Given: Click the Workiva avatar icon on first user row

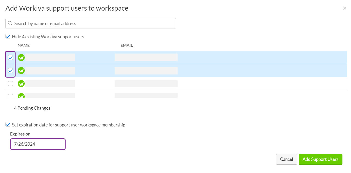Looking at the screenshot, I should (x=21, y=57).
